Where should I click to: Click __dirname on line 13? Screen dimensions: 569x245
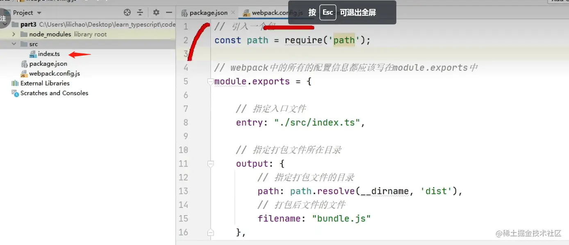coord(385,191)
